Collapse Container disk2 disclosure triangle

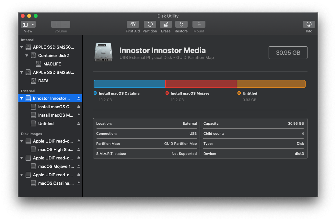[27, 55]
